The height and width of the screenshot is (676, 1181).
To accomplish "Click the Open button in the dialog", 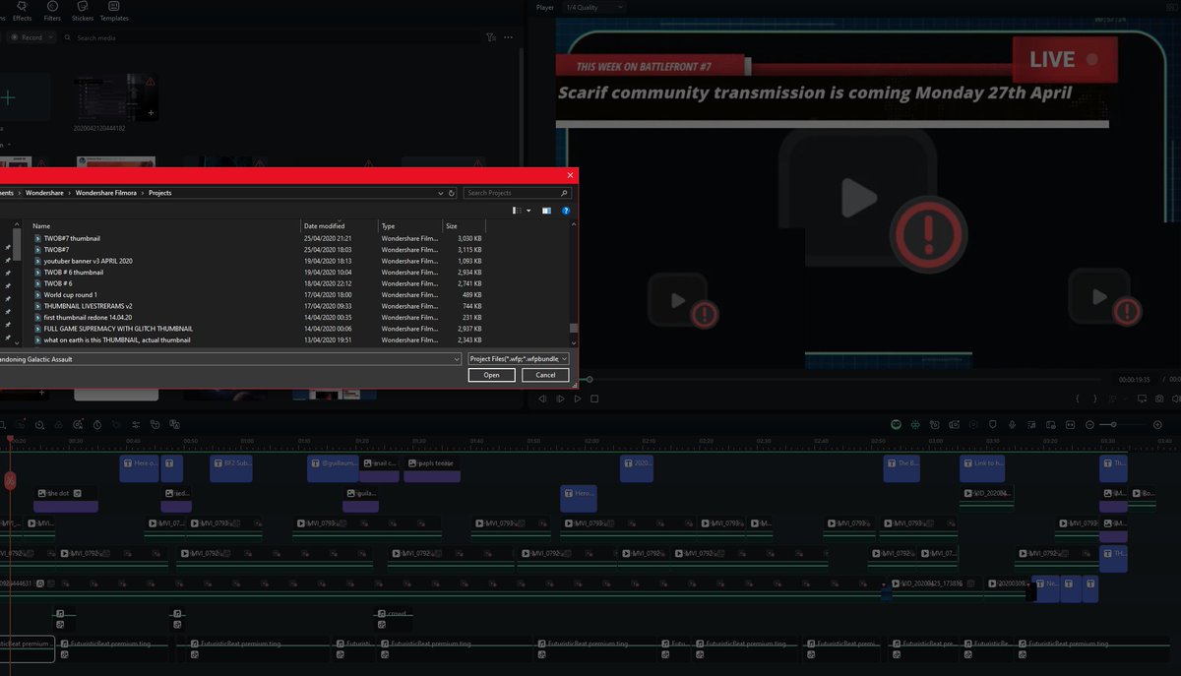I will [x=491, y=375].
